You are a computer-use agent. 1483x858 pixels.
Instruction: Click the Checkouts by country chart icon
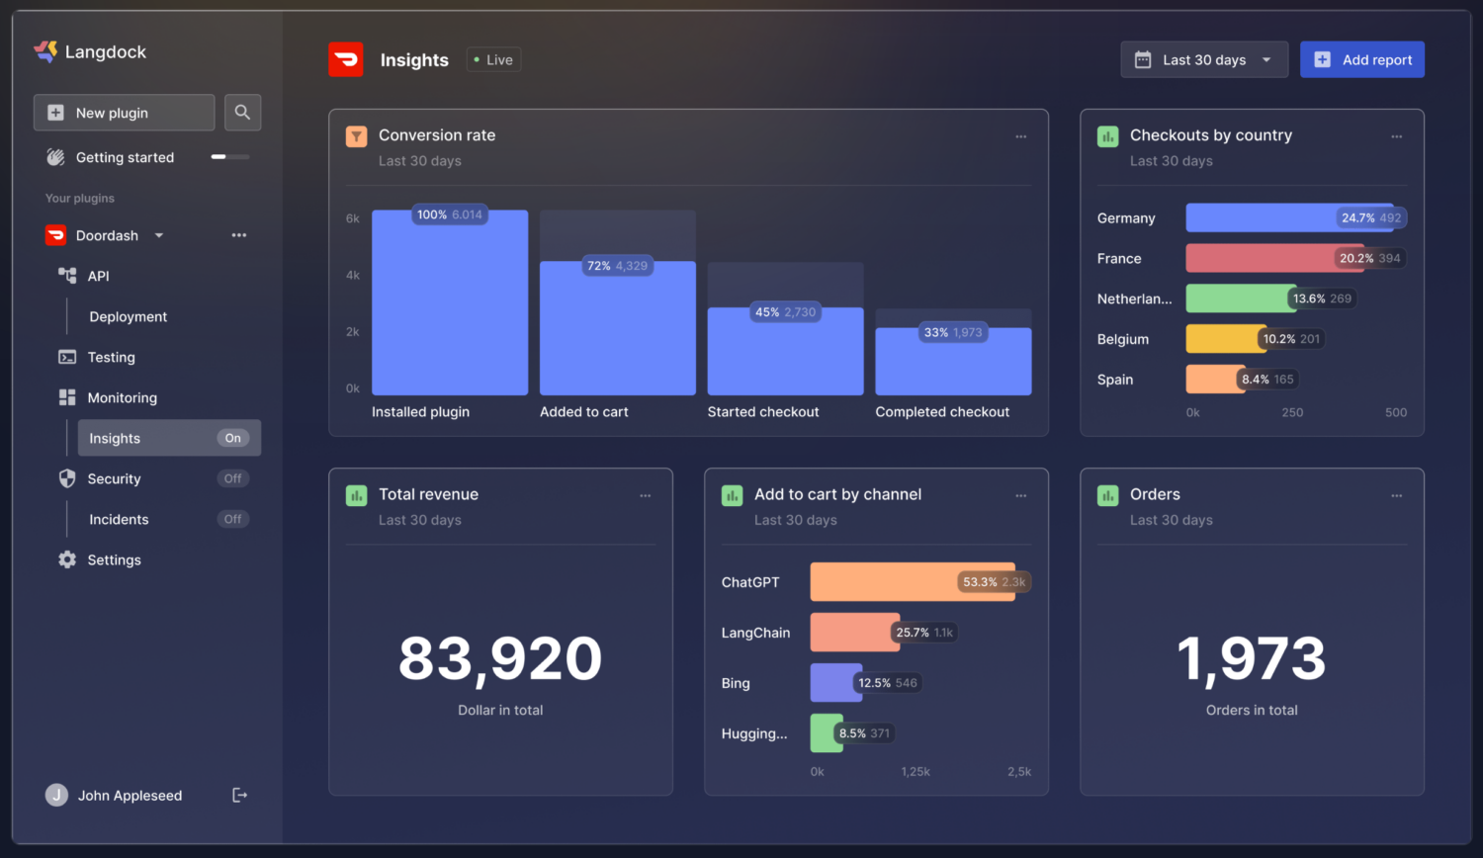(x=1107, y=136)
